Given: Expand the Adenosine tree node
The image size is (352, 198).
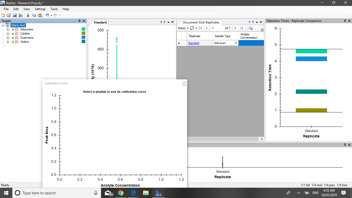Looking at the screenshot, I should coord(8,29).
